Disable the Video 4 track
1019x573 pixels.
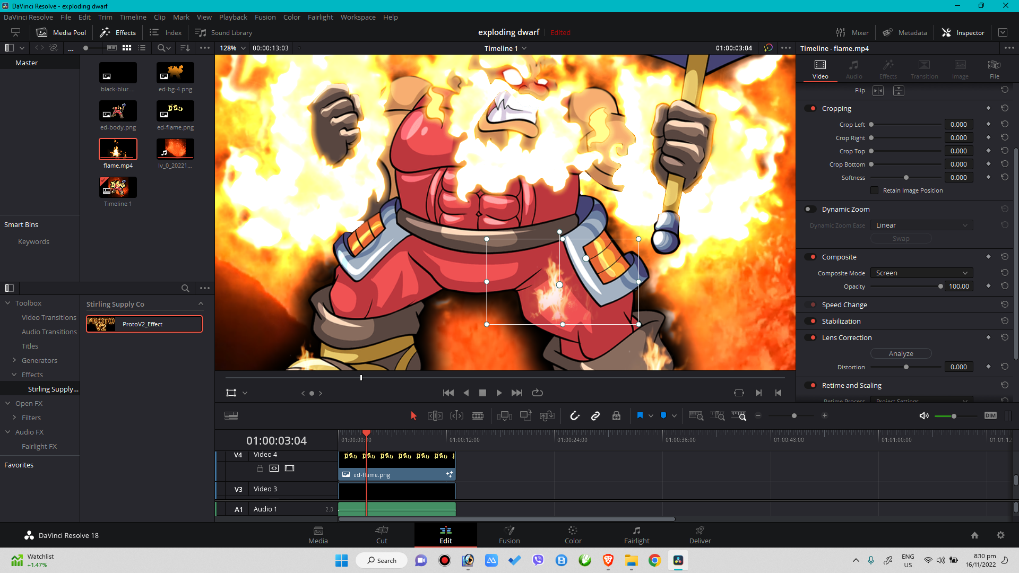289,468
